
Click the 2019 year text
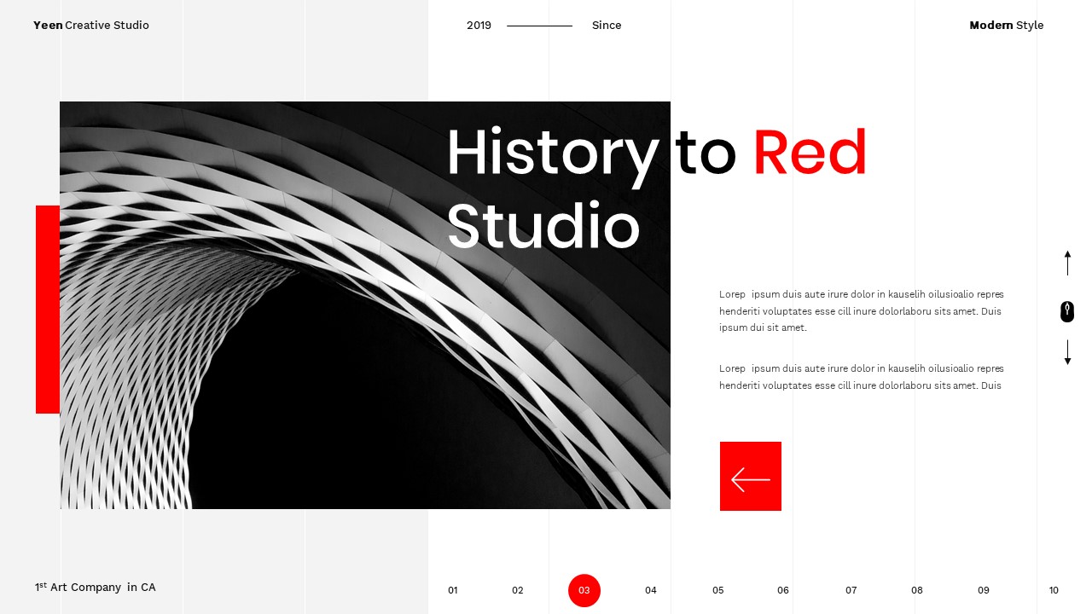479,26
